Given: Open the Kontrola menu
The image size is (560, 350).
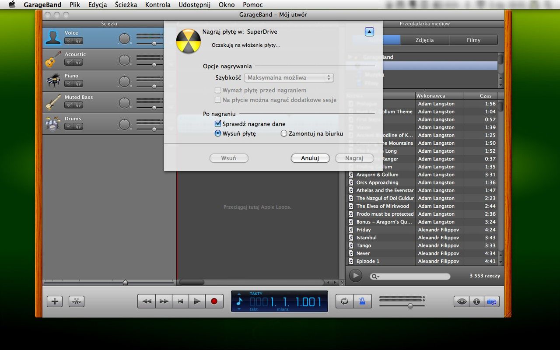Looking at the screenshot, I should tap(158, 5).
